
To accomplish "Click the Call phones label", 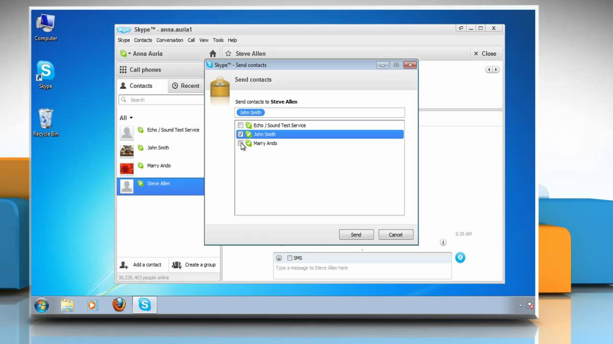I will tap(145, 70).
